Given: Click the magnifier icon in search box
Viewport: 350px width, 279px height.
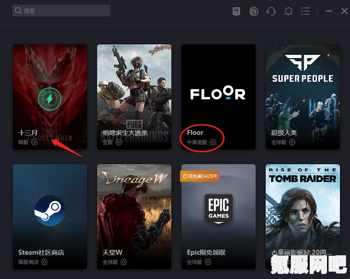Looking at the screenshot, I should click(18, 11).
